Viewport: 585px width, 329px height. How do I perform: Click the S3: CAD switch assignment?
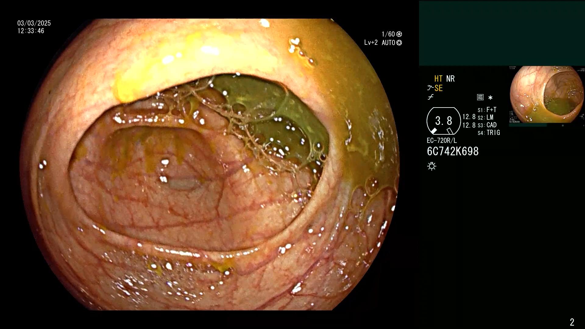click(487, 125)
